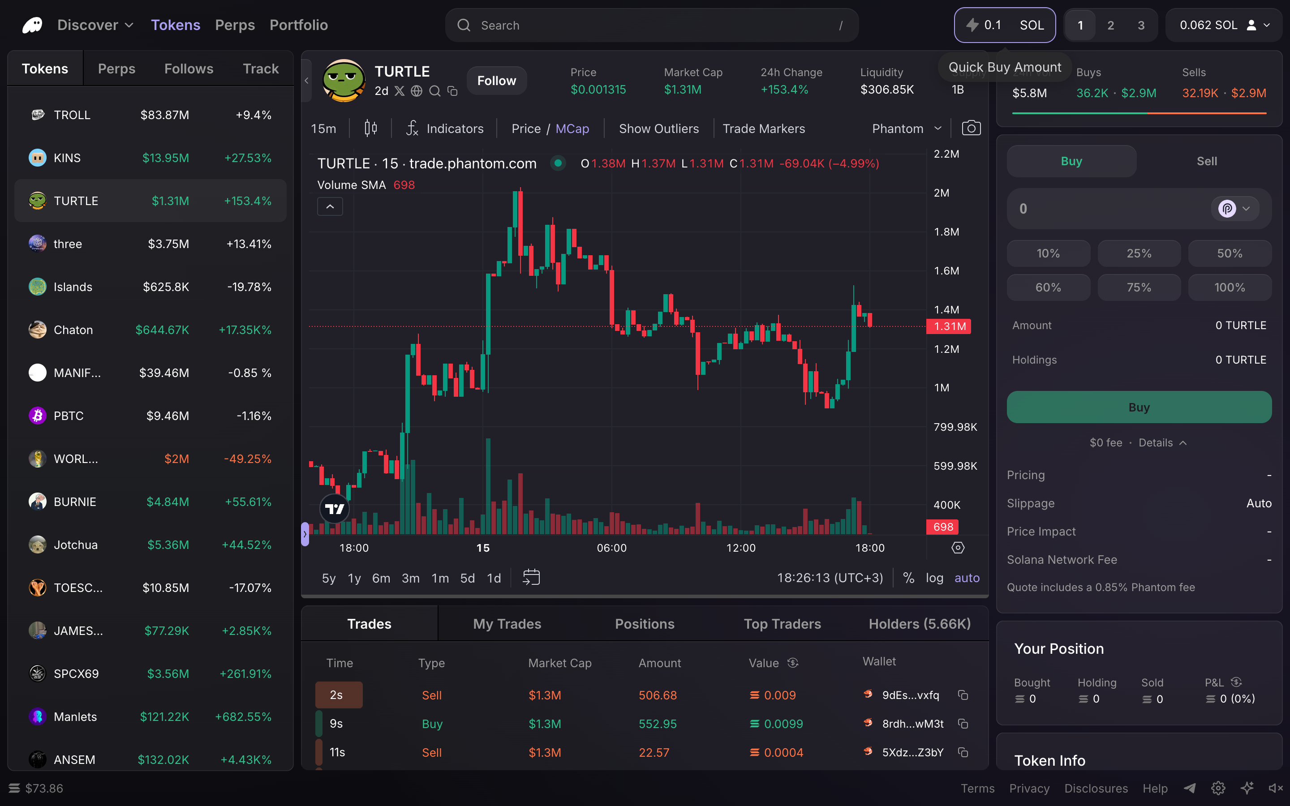The height and width of the screenshot is (806, 1290).
Task: Switch to the Follows tab
Action: tap(189, 69)
